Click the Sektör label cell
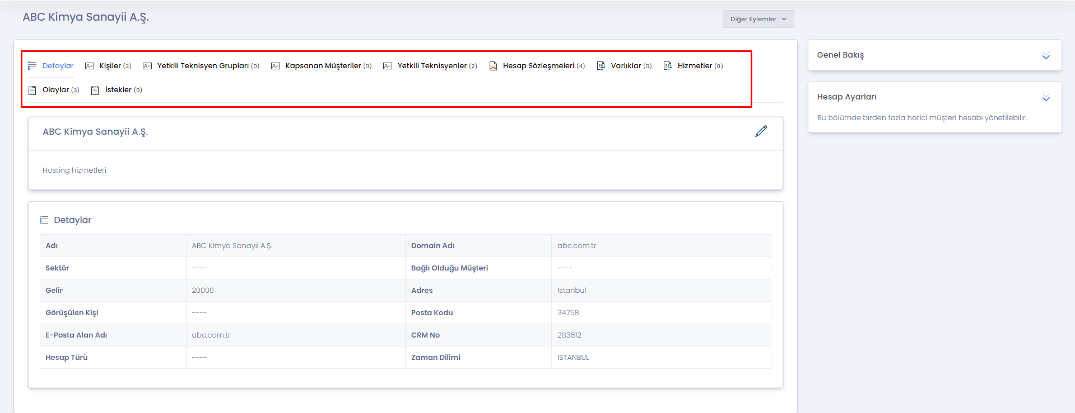 point(113,268)
